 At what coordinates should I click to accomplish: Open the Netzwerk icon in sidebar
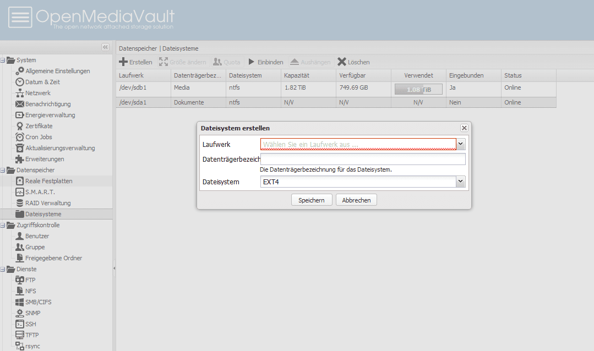pos(20,93)
